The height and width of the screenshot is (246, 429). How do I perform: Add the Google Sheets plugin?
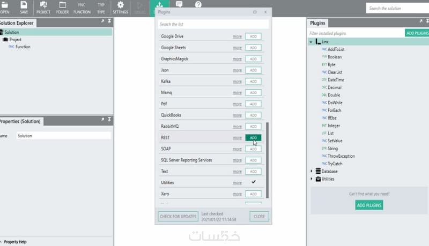coord(253,48)
